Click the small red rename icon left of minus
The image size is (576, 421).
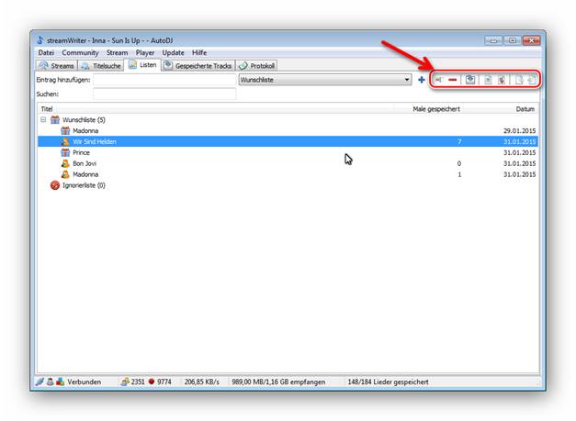pos(438,80)
